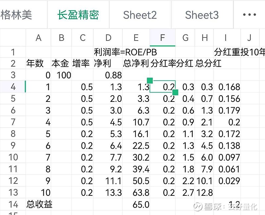Viewport: 265px width, 215px height.
Task: Select the row 4 header
Action: click(x=13, y=87)
